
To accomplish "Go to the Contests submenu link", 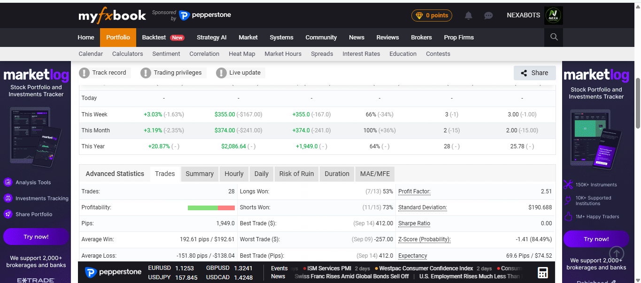I will [438, 54].
